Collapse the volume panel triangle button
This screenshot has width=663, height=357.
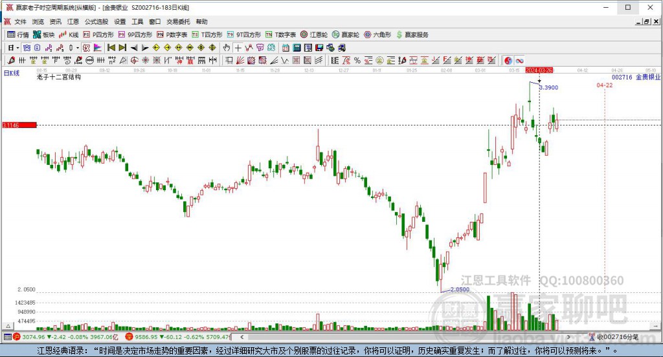(8, 326)
